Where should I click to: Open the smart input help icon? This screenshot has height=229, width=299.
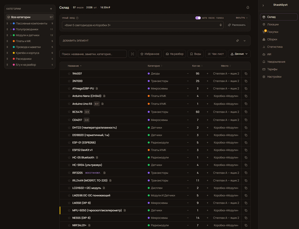click(77, 18)
